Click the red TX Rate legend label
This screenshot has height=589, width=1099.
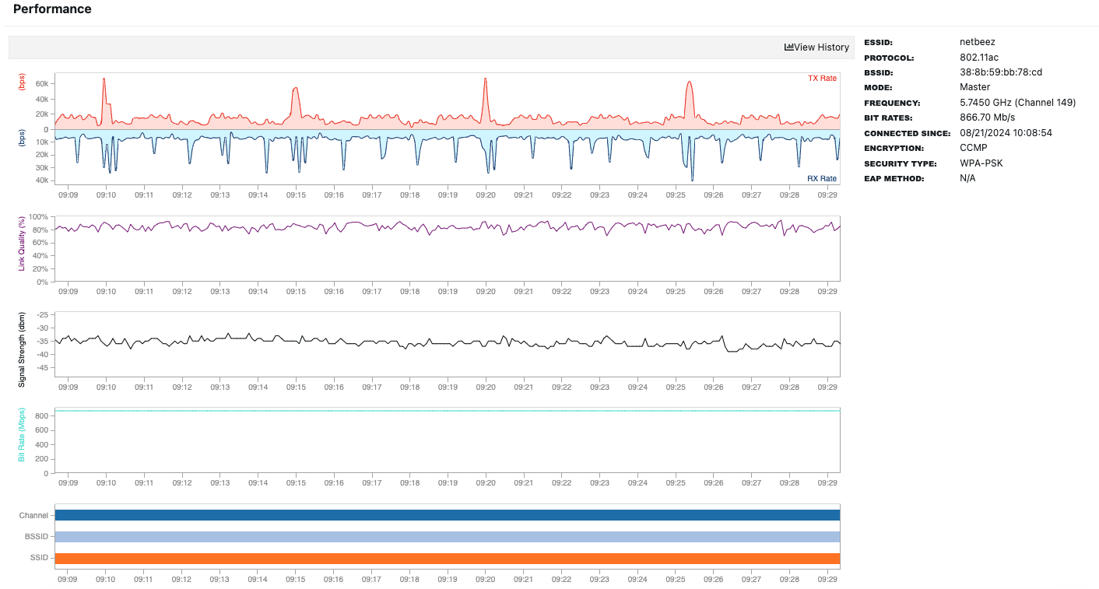point(822,78)
